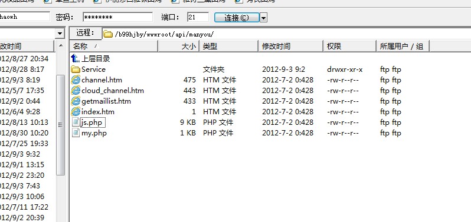Click the local row dated 9/2 20:39
The image size is (471, 222).
click(22, 218)
